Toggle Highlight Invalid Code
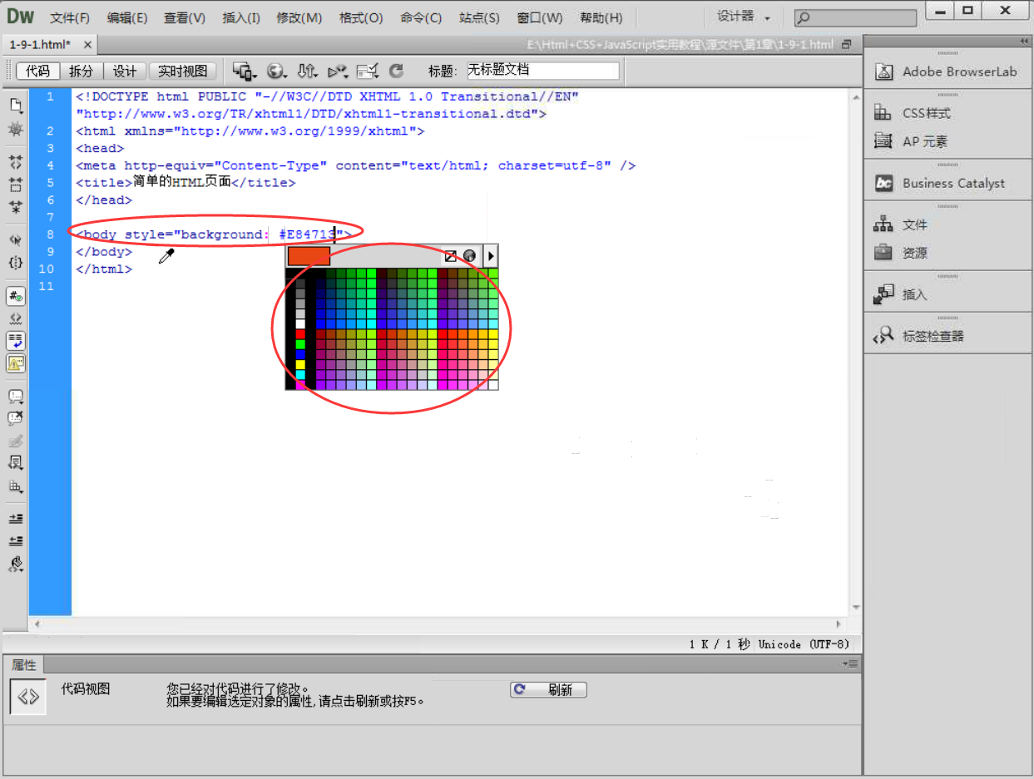This screenshot has height=779, width=1034. point(16,318)
